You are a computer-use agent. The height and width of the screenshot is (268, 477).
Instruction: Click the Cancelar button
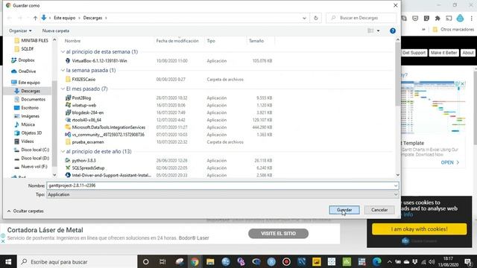(379, 210)
